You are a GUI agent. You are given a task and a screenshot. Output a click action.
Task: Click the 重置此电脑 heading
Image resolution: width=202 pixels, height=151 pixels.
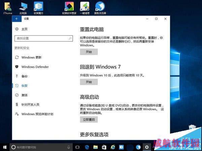pyautogui.click(x=92, y=30)
